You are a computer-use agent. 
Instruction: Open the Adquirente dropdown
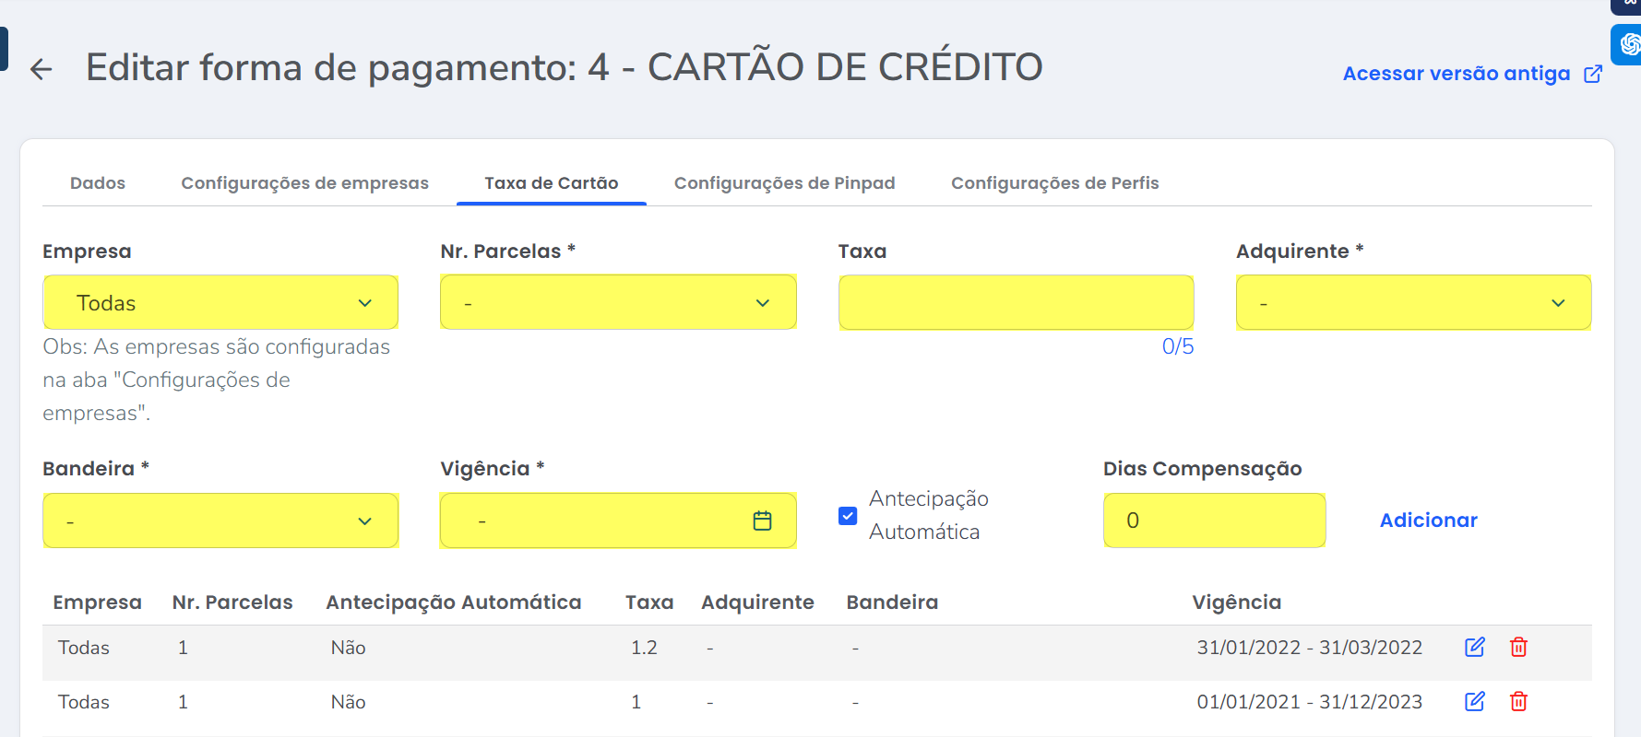pyautogui.click(x=1413, y=303)
